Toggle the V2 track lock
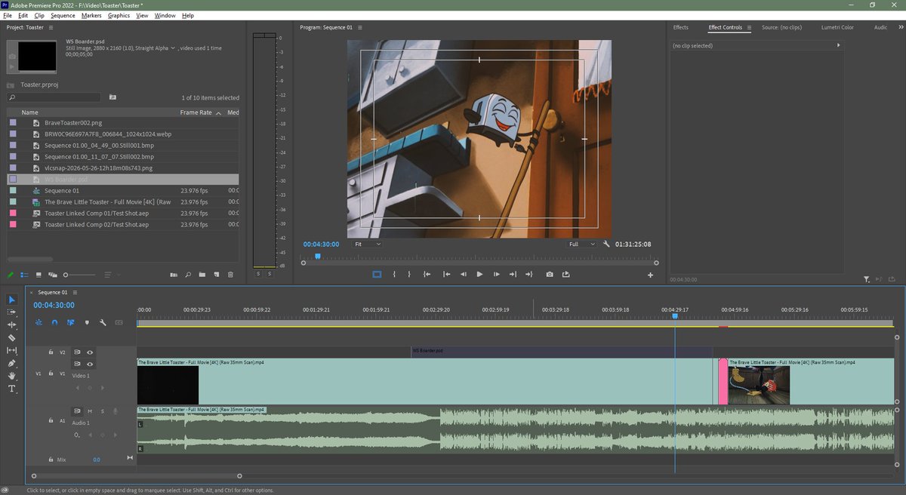The image size is (906, 495). coord(51,352)
